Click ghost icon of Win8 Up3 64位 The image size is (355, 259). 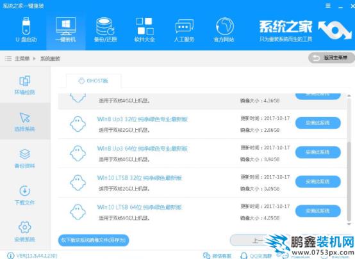[x=78, y=153]
